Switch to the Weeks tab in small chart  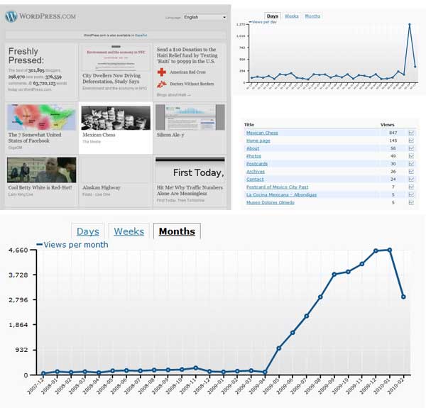[x=291, y=16]
